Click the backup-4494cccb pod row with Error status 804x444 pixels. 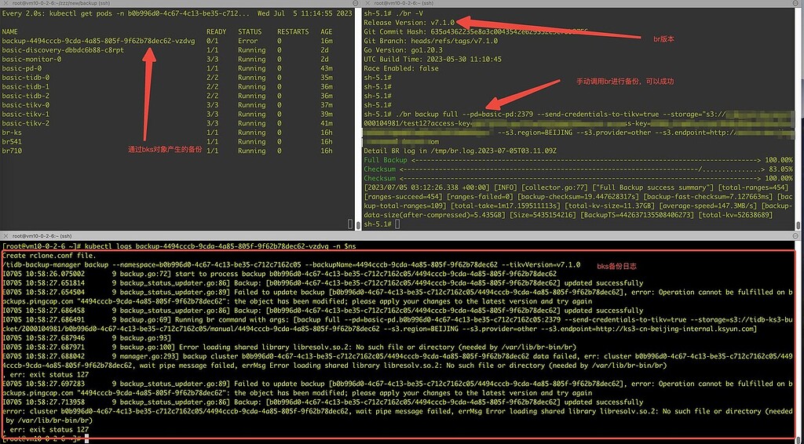pyautogui.click(x=86, y=40)
